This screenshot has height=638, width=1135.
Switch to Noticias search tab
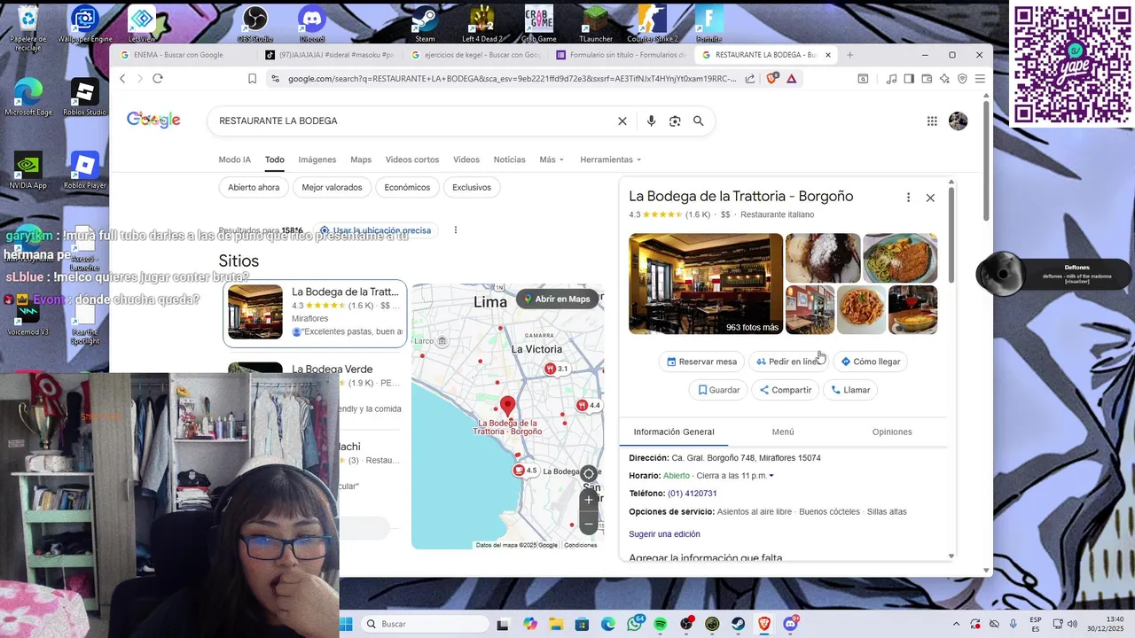tap(509, 159)
